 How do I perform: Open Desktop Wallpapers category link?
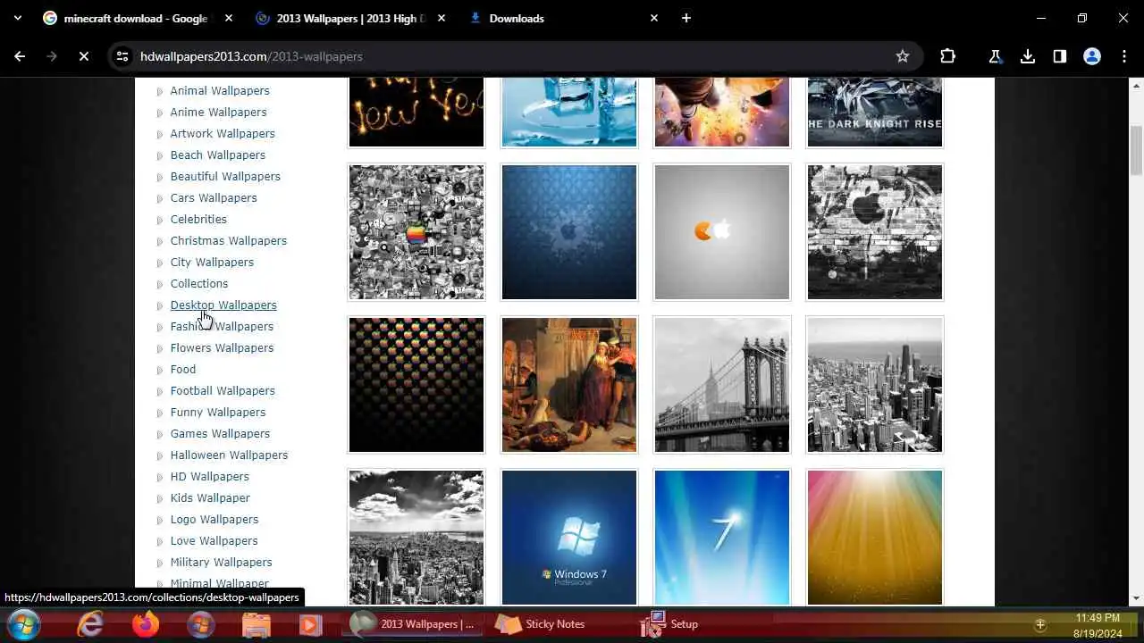[223, 305]
